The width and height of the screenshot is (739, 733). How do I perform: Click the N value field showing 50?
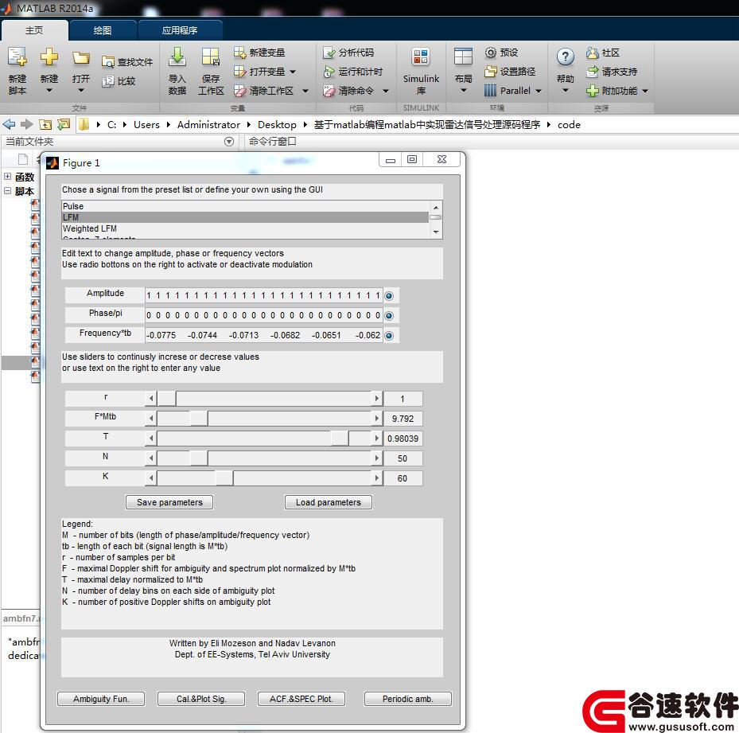(x=403, y=458)
